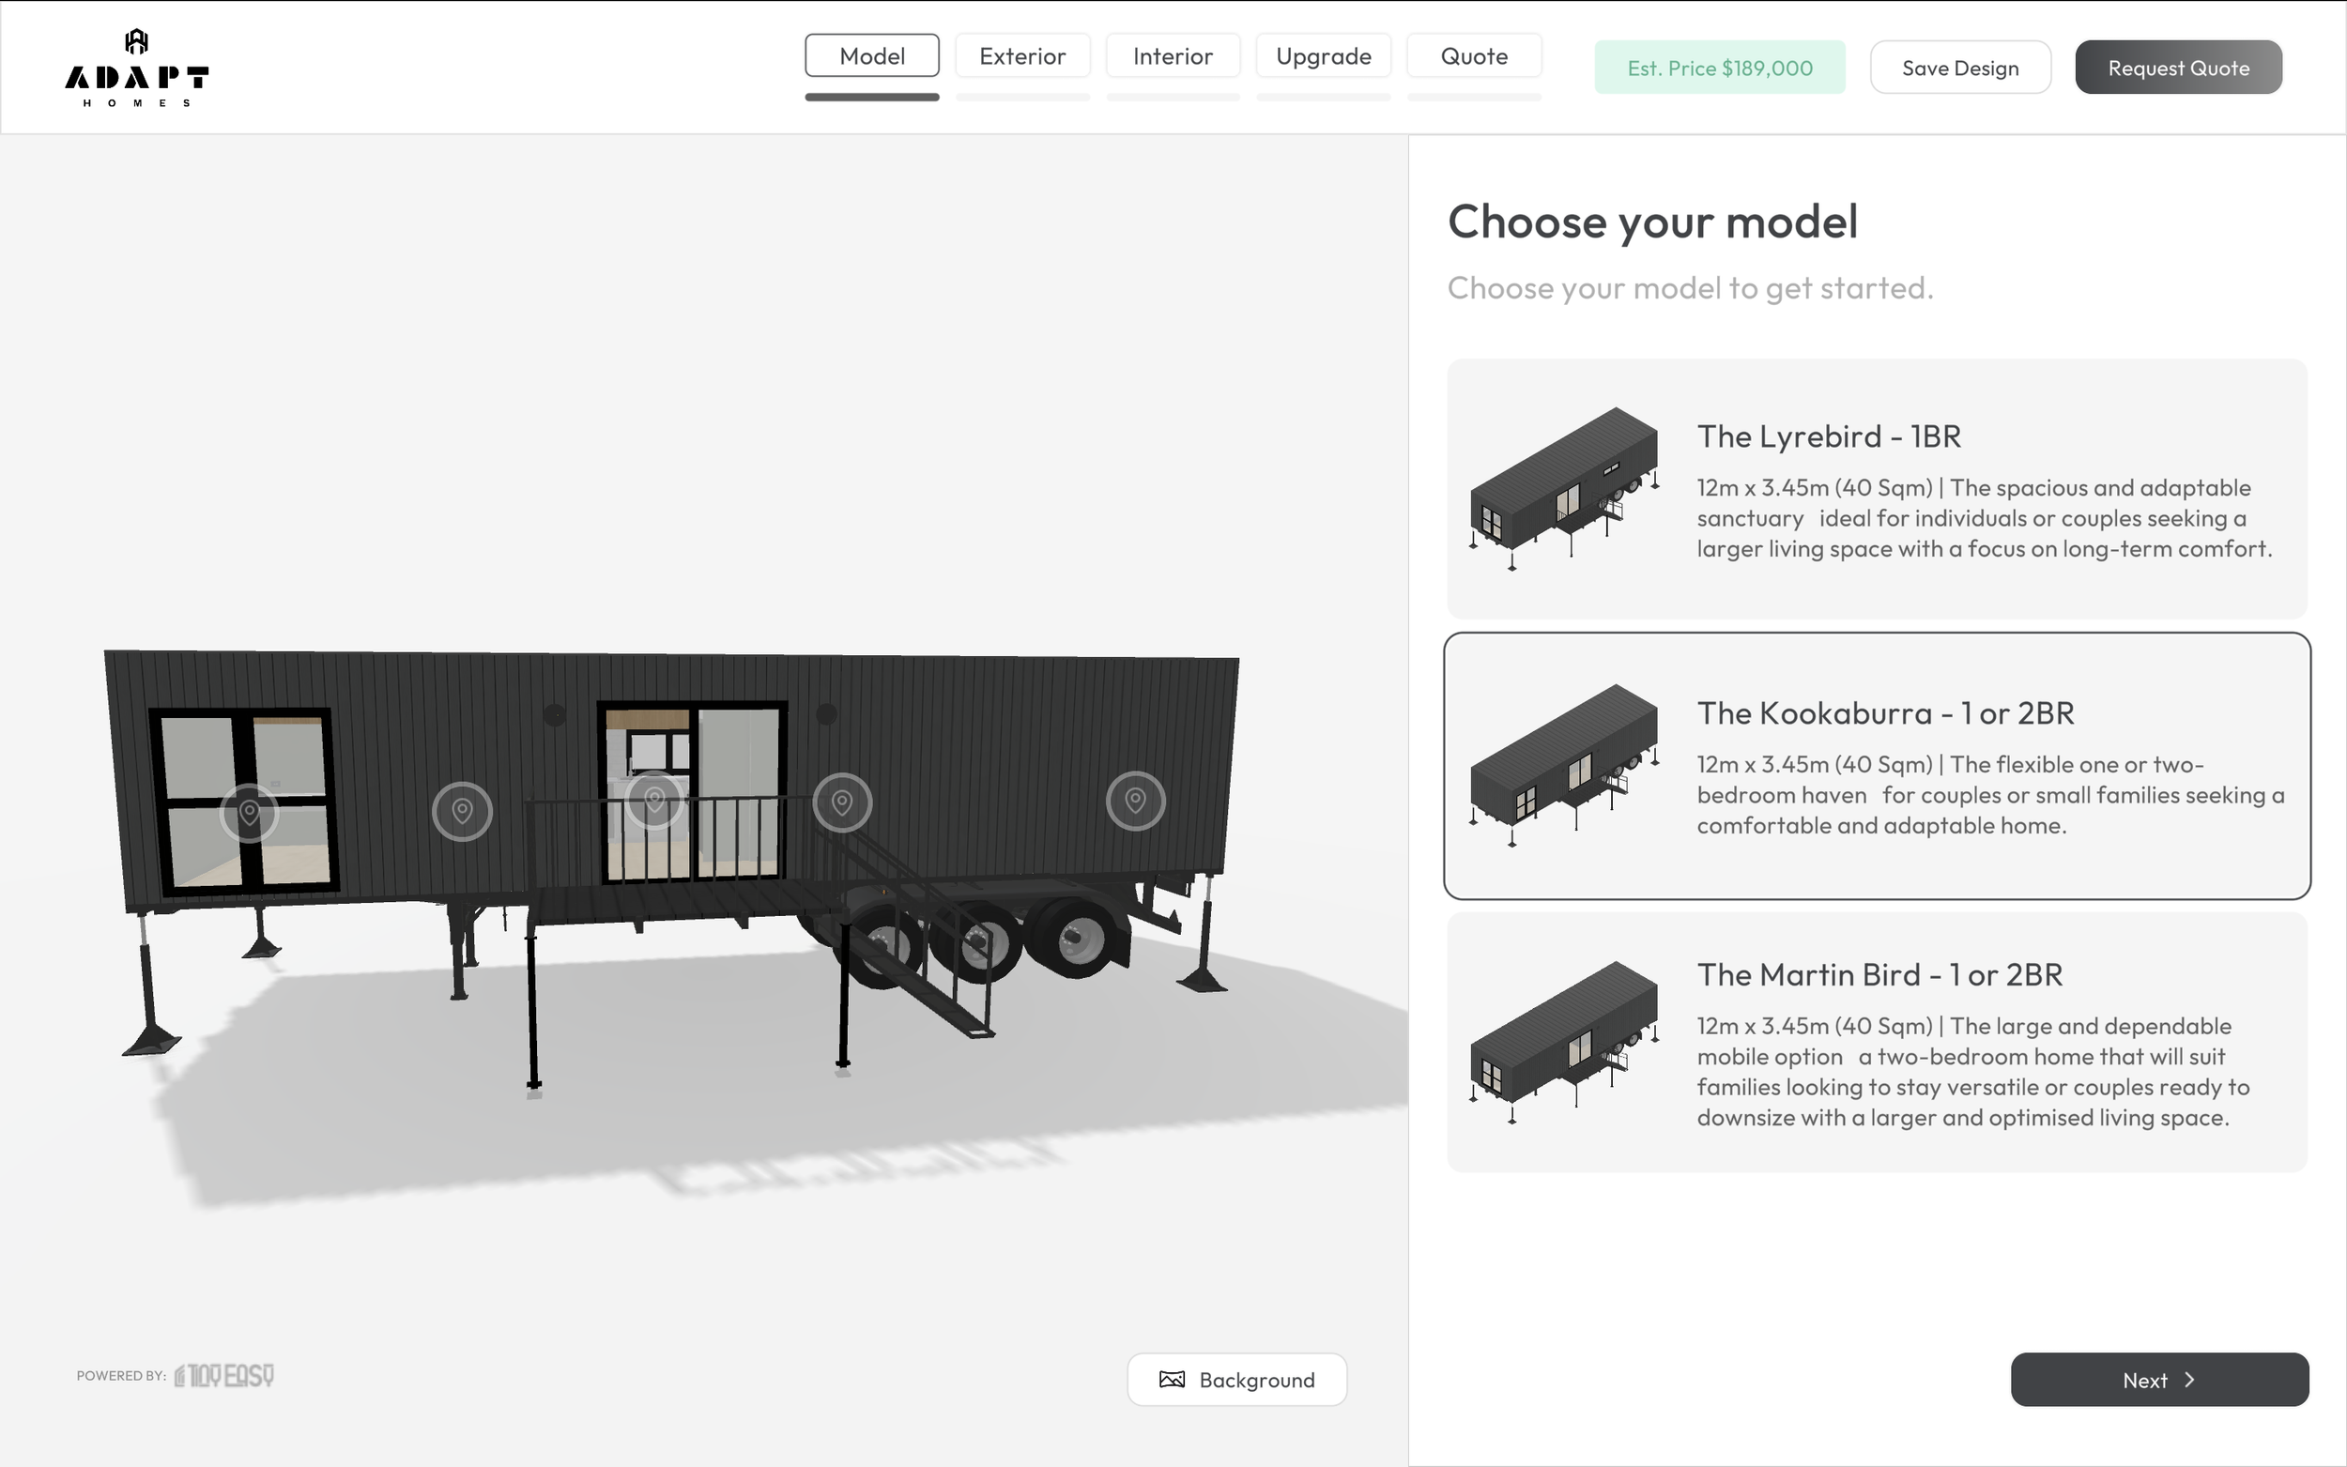This screenshot has height=1467, width=2347.
Task: Click the hotspot pin on the left window
Action: click(250, 812)
